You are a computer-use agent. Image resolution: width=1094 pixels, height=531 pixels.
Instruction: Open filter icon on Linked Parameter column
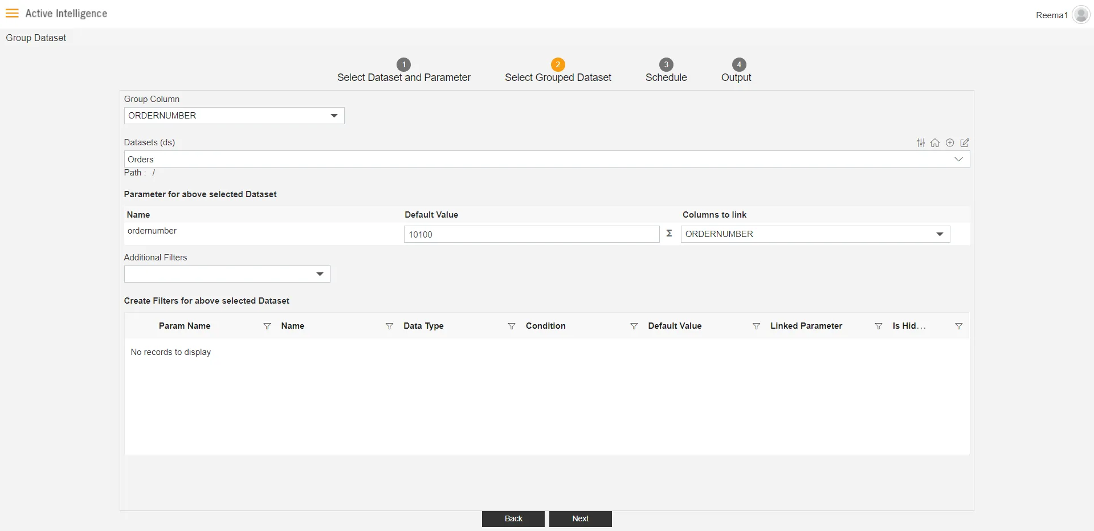click(x=879, y=326)
